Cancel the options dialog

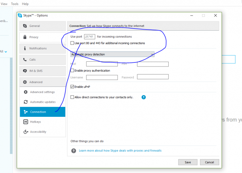210,162
